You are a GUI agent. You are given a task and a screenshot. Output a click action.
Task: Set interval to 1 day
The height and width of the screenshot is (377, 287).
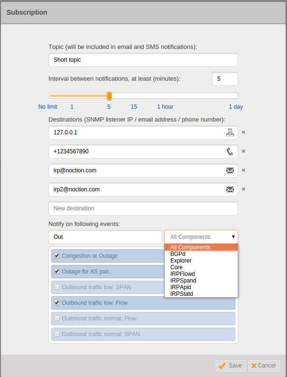click(x=236, y=107)
